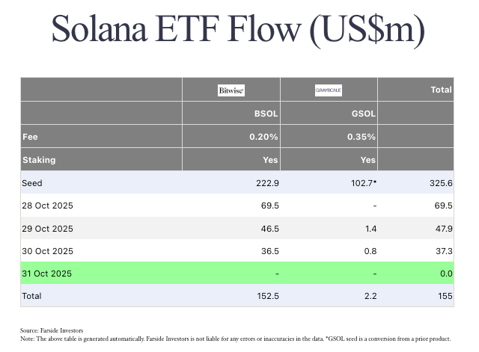Image resolution: width=479 pixels, height=352 pixels.
Task: Select the 29 Oct 2025 row label
Action: (49, 228)
